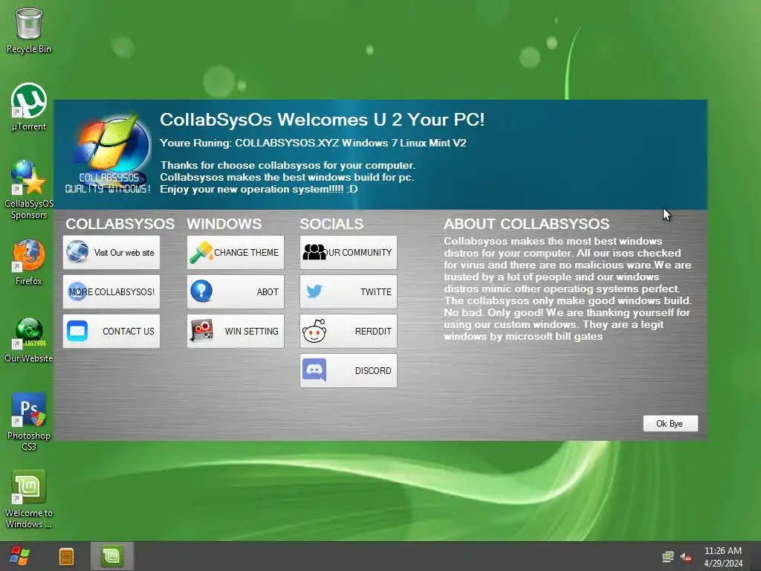Click the CollabSysOS logo in the header
The image size is (761, 571).
(x=109, y=155)
